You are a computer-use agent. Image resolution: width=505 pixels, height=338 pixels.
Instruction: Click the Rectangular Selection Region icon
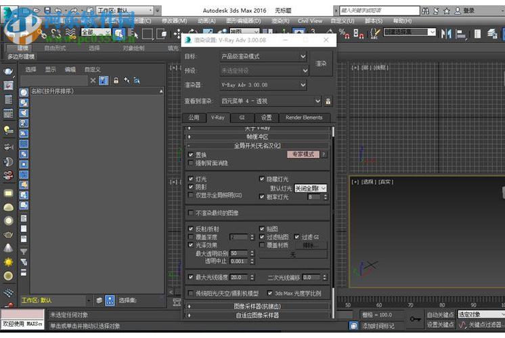pyautogui.click(x=147, y=33)
